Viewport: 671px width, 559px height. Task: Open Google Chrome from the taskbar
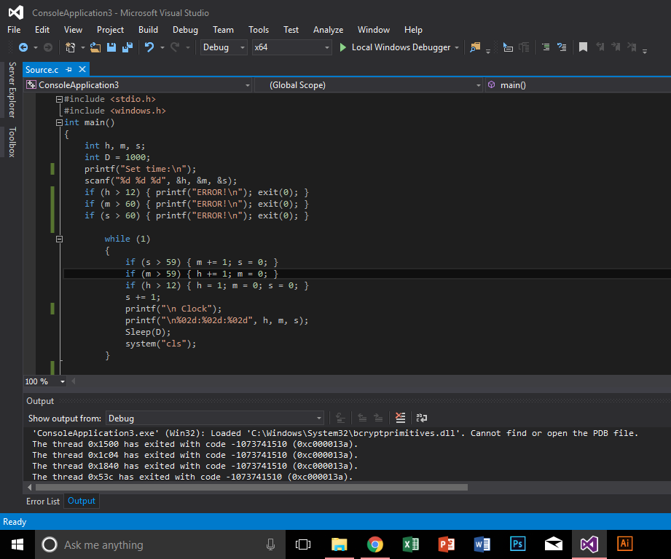pyautogui.click(x=374, y=544)
